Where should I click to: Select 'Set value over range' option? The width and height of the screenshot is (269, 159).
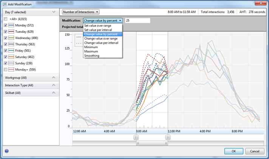pyautogui.click(x=98, y=26)
